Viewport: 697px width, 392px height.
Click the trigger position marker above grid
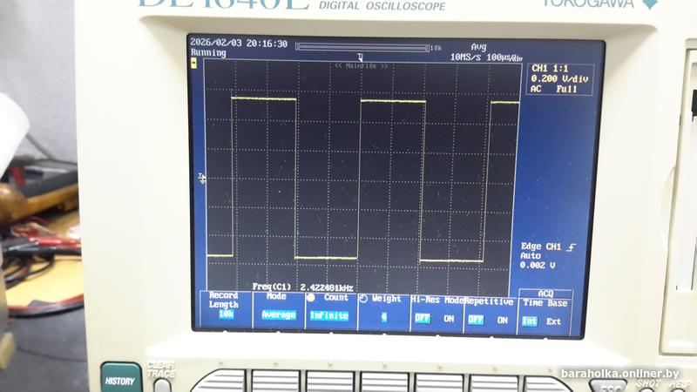(360, 57)
